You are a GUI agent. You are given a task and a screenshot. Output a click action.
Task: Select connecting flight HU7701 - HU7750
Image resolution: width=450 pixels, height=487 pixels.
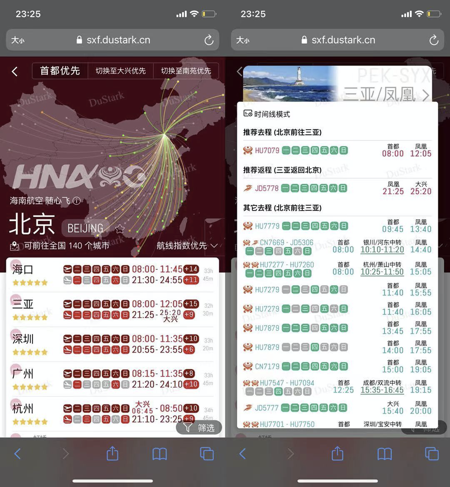click(337, 424)
